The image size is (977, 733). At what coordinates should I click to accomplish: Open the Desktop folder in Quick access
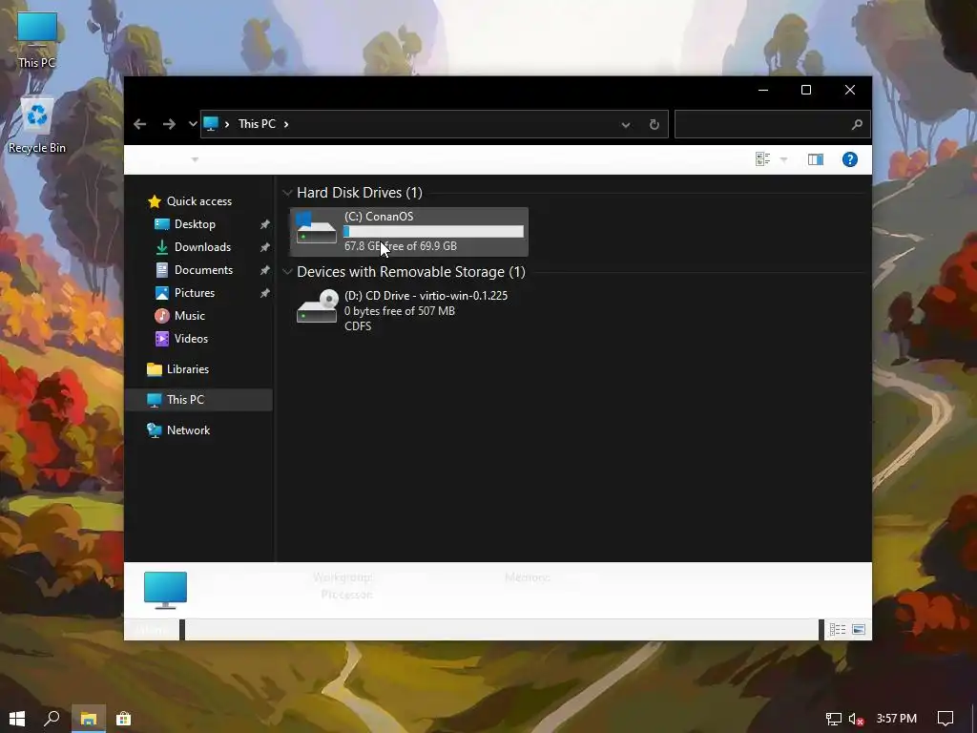tap(195, 223)
